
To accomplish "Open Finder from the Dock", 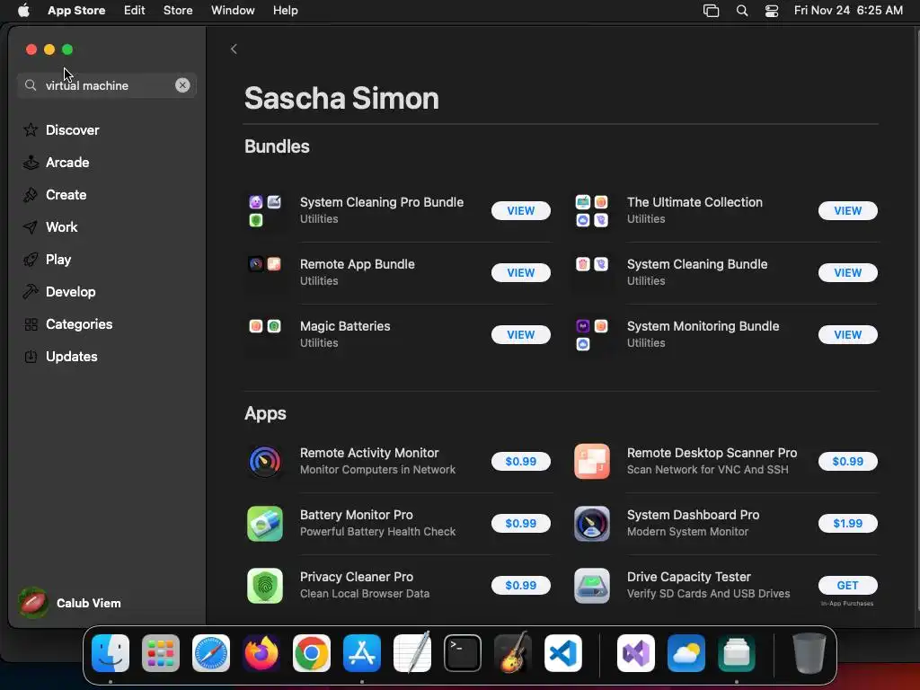I will pos(111,652).
